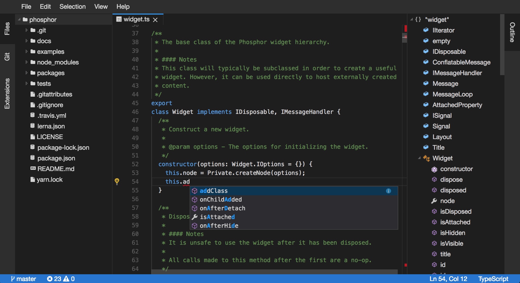Close the widget.ts editor tab

[155, 20]
